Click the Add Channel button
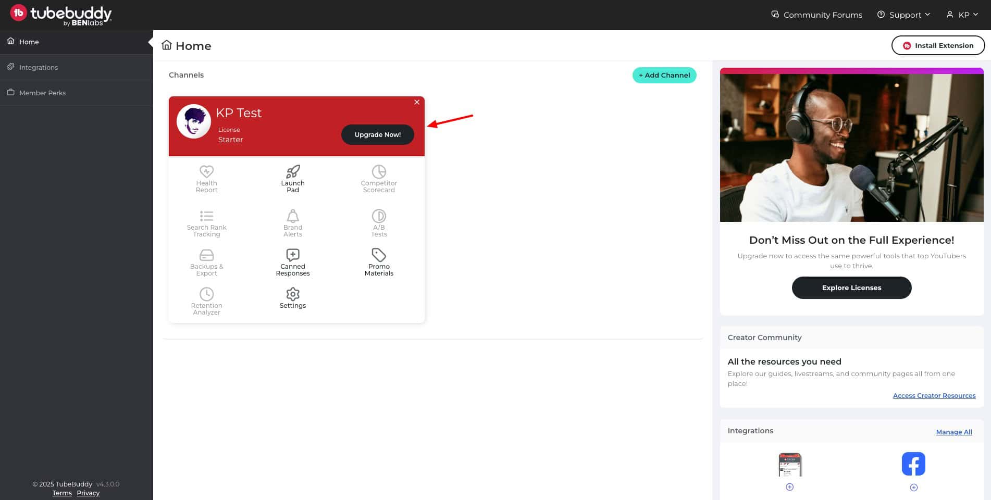This screenshot has height=500, width=991. (x=664, y=75)
